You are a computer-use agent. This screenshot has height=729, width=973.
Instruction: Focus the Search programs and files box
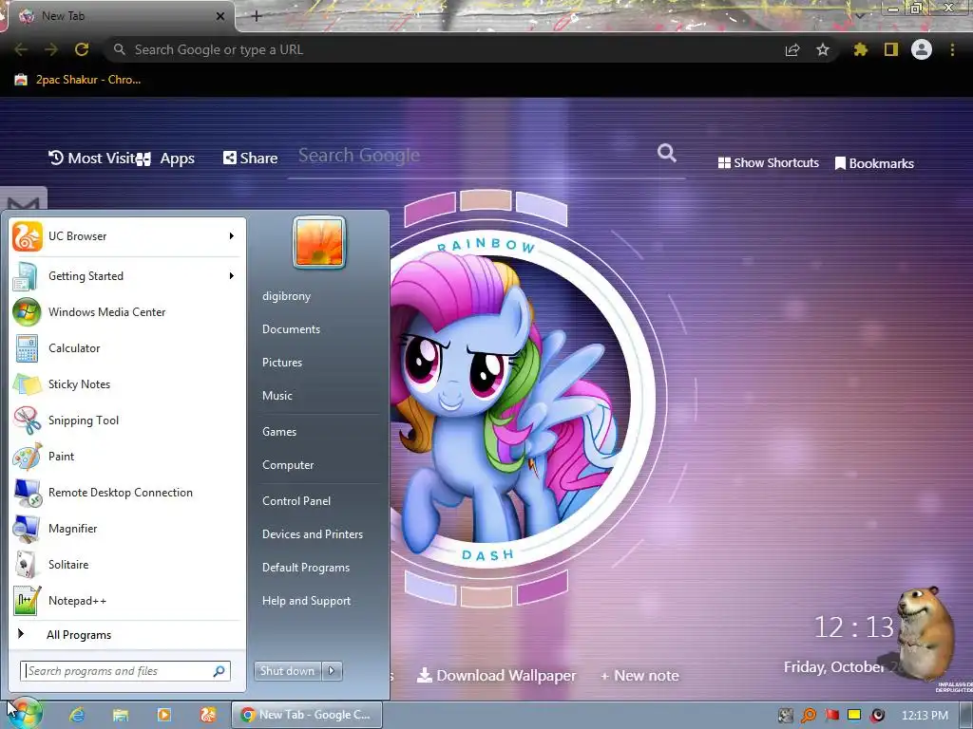point(125,671)
